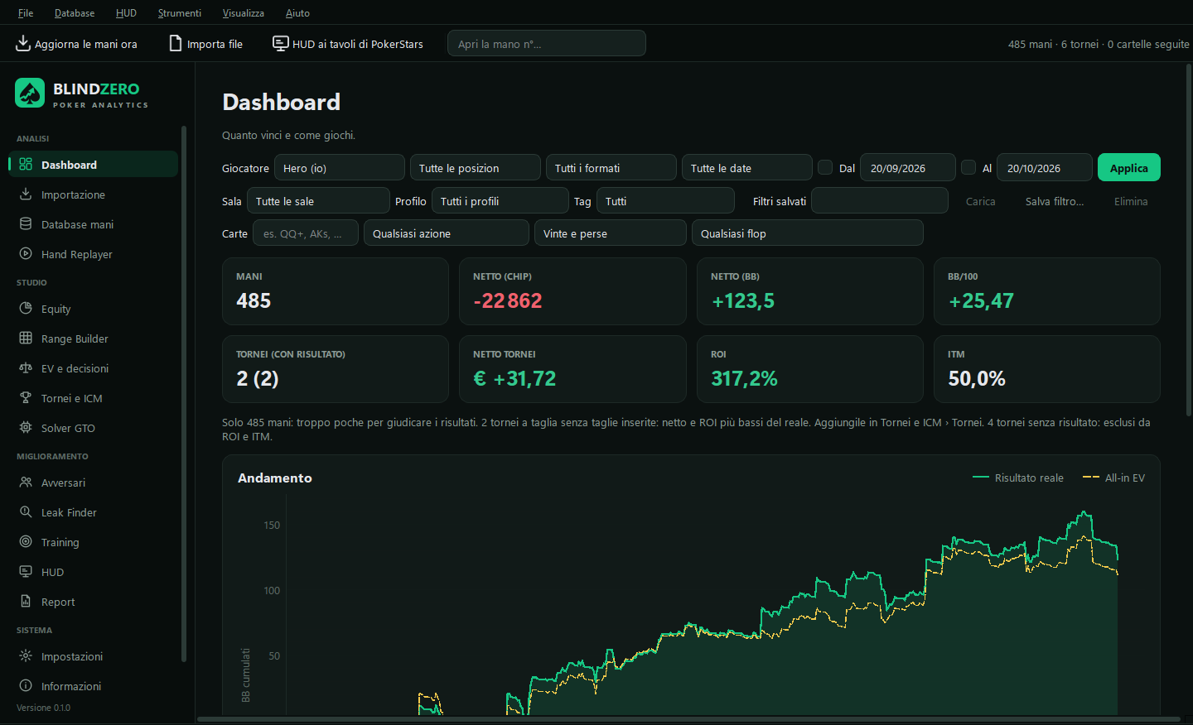
Task: Click the Apri la mano n° field
Action: click(547, 43)
